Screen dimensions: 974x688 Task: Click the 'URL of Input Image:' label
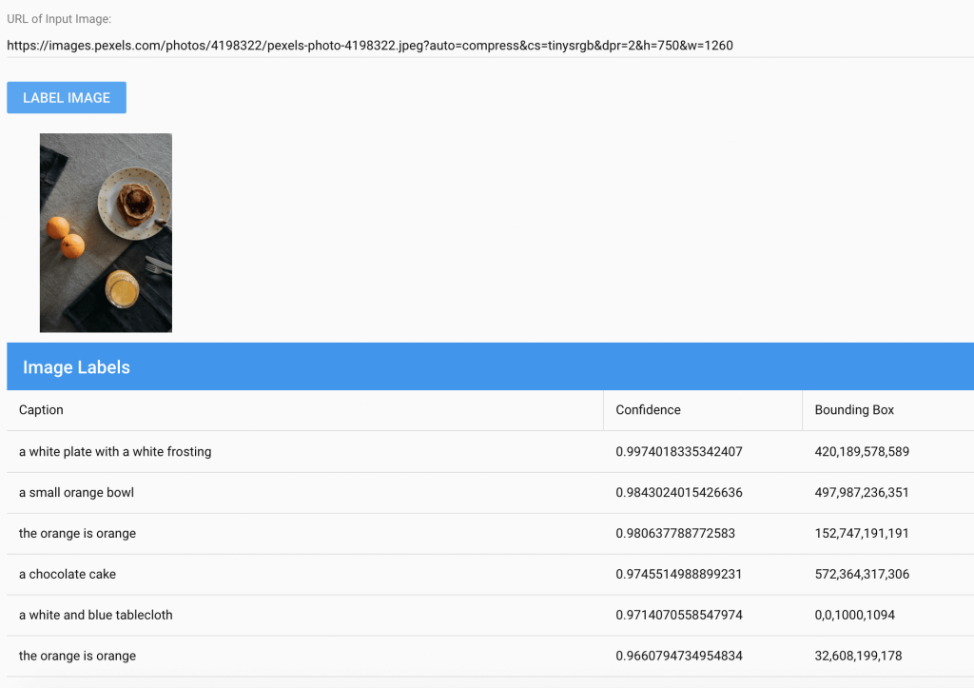tap(59, 19)
